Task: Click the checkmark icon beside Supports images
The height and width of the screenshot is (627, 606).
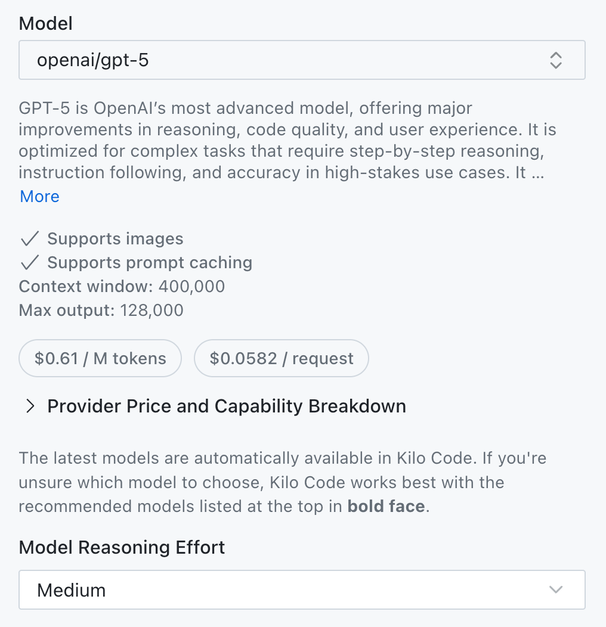Action: tap(29, 240)
